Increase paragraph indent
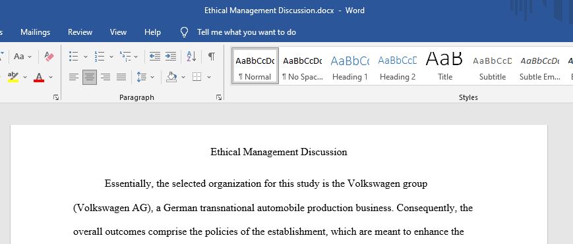 [x=171, y=56]
